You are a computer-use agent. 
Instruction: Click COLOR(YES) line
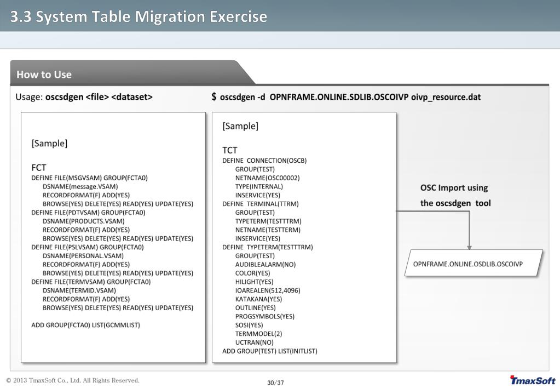pos(252,273)
